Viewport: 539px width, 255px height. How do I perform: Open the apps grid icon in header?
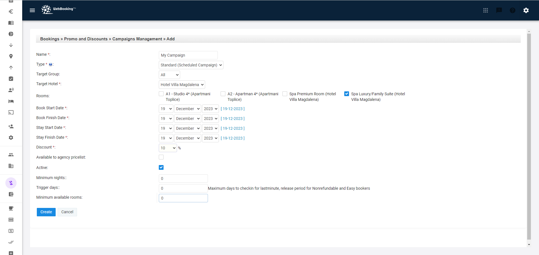485,10
